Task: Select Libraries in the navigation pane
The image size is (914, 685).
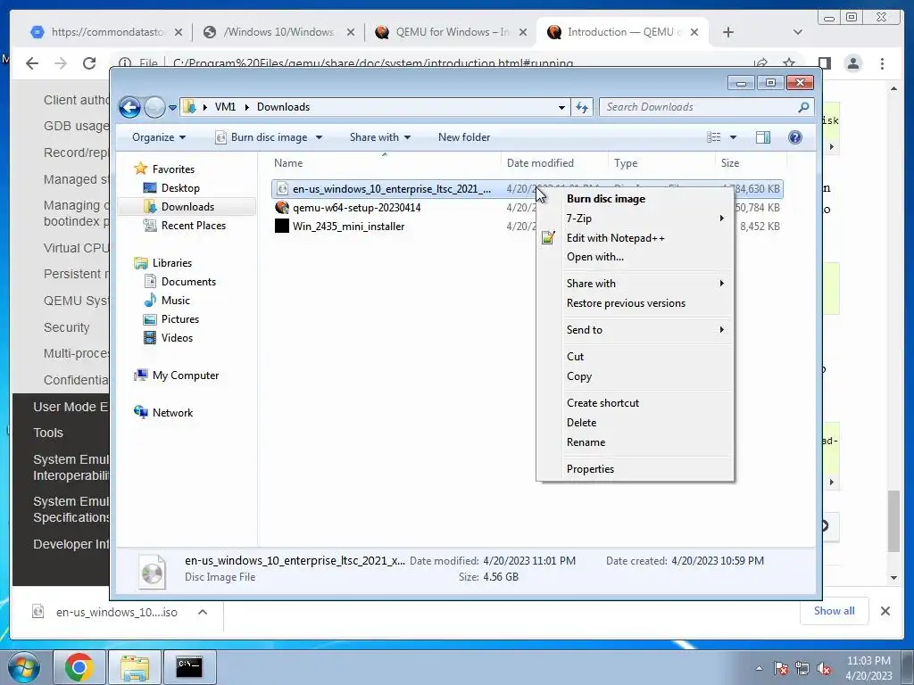Action: [x=162, y=263]
